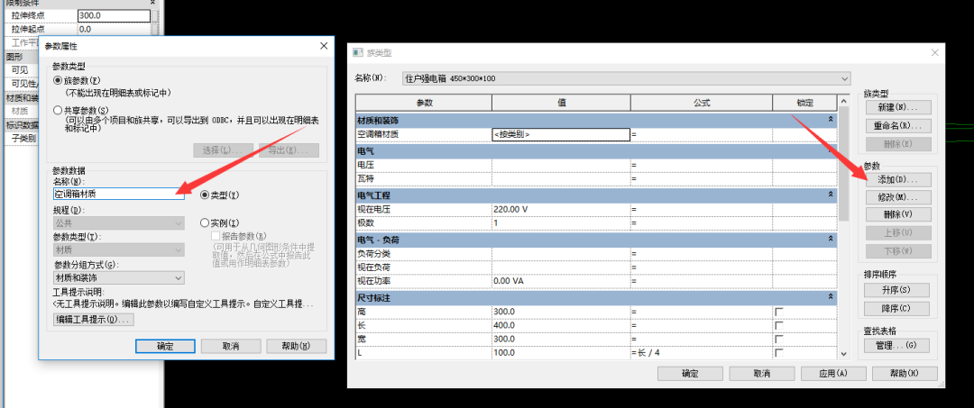
Task: Click the 极数 value cell showing 1
Action: (561, 222)
